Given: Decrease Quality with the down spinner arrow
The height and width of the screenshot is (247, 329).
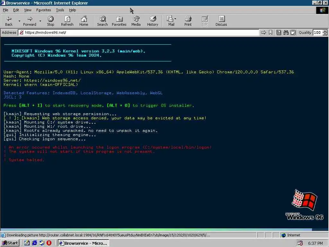Looking at the screenshot, I should pos(325,34).
